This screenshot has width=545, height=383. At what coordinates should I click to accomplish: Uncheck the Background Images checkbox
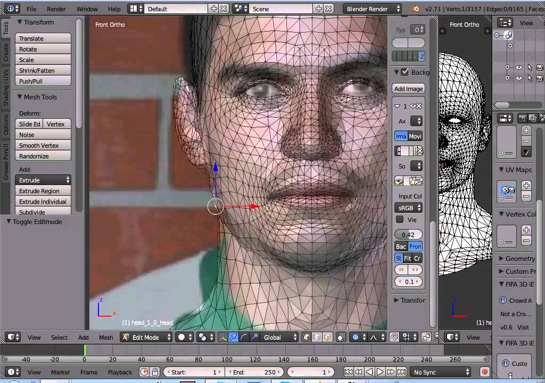coord(404,72)
